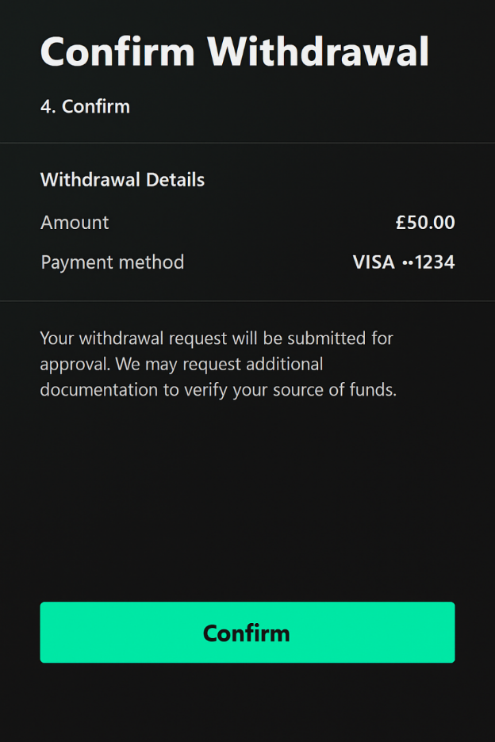Screen dimensions: 495x742
Task: Click the word 'approval' in the notice
Action: pos(75,365)
